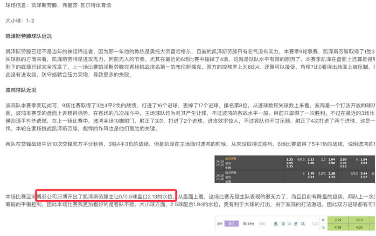
Task: Click match number 004
Action: coord(219,223)
